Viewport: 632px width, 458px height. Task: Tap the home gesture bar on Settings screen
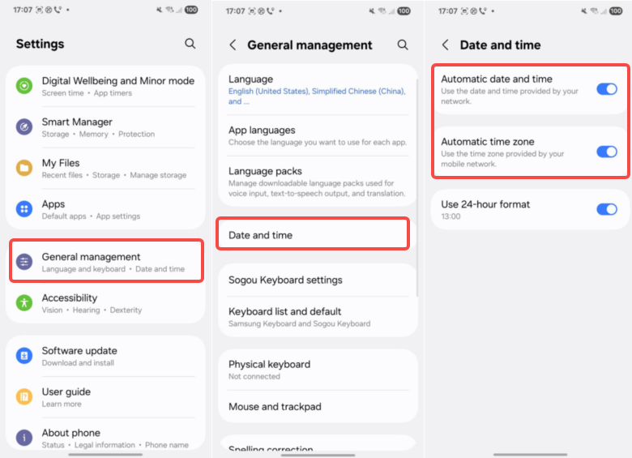pyautogui.click(x=105, y=455)
